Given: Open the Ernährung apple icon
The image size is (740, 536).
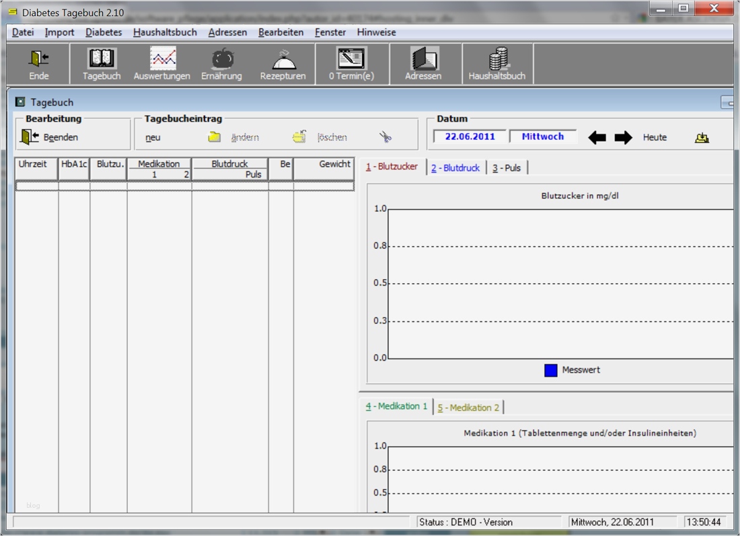Looking at the screenshot, I should [x=221, y=61].
